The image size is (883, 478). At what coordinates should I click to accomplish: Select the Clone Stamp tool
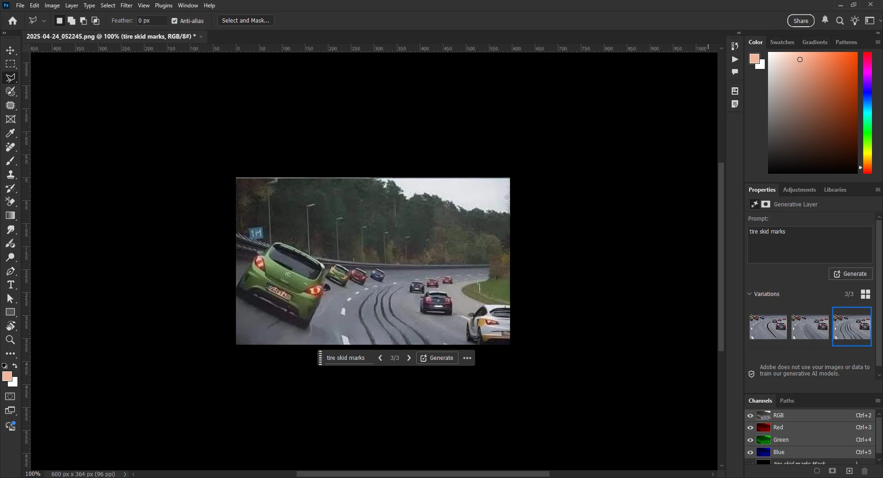10,175
